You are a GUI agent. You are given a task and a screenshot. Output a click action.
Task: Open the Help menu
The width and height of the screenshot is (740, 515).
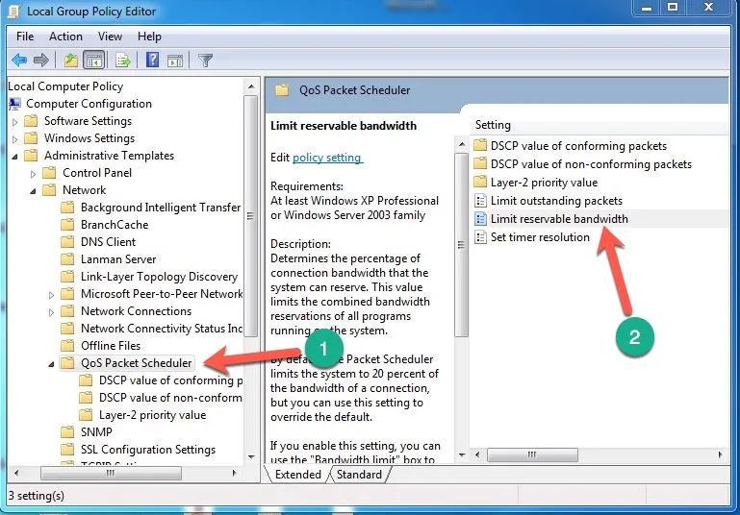[x=149, y=37]
